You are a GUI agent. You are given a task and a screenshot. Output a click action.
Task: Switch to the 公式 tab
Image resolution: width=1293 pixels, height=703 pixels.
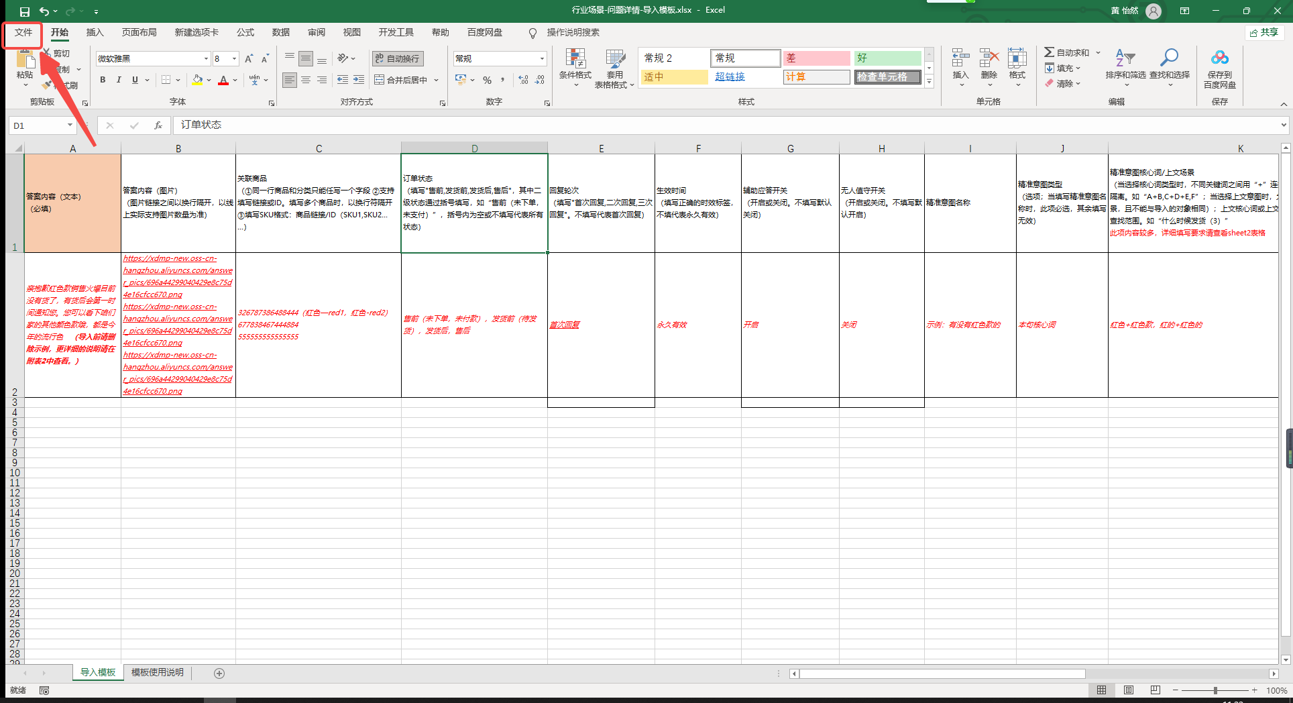[x=245, y=32]
